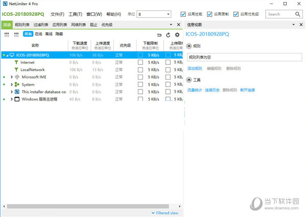
Task: Show 隐藏 items
Action: (59, 34)
